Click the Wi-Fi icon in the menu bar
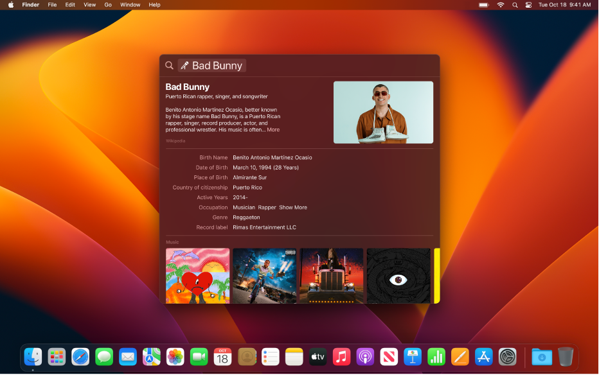Image resolution: width=599 pixels, height=375 pixels. [500, 4]
